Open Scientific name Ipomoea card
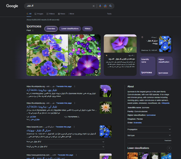This screenshot has height=159, width=181. (x=148, y=66)
